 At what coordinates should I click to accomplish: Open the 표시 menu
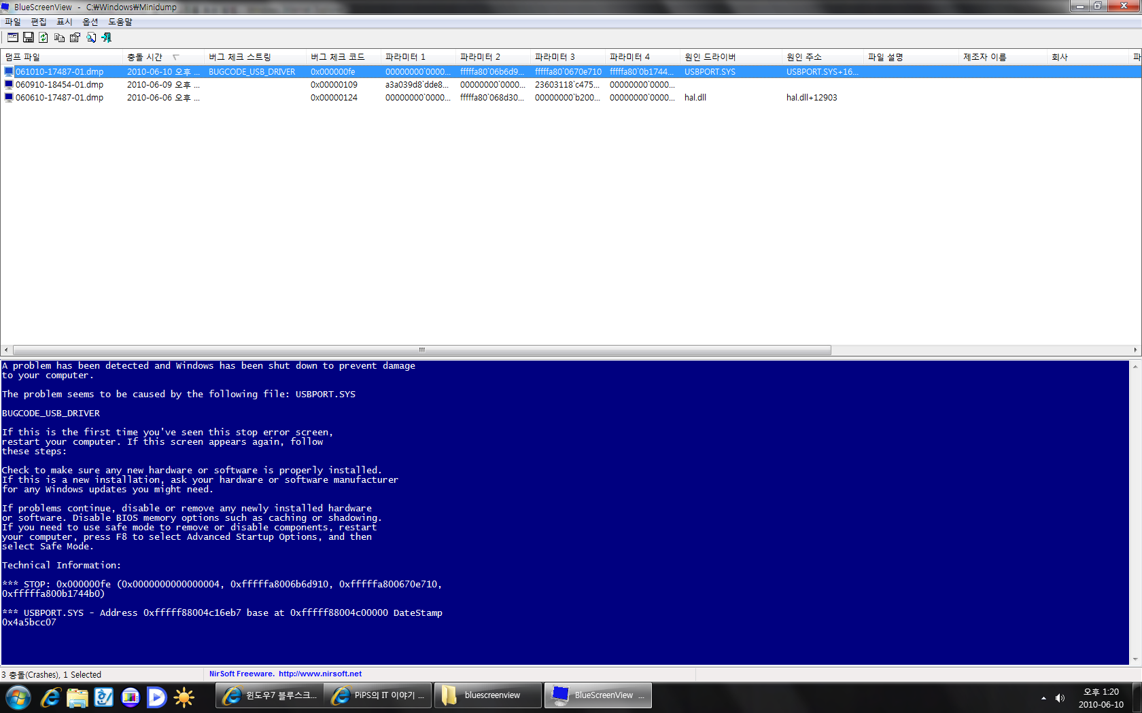tap(65, 22)
